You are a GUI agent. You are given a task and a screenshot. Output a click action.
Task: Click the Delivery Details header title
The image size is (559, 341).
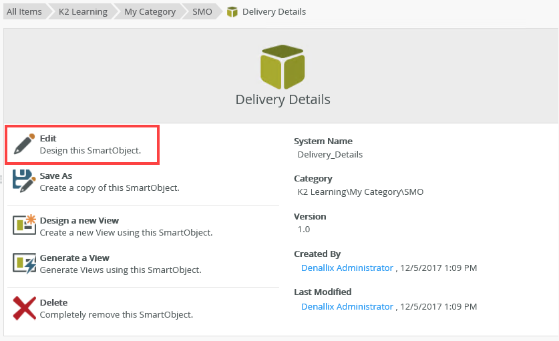(283, 100)
